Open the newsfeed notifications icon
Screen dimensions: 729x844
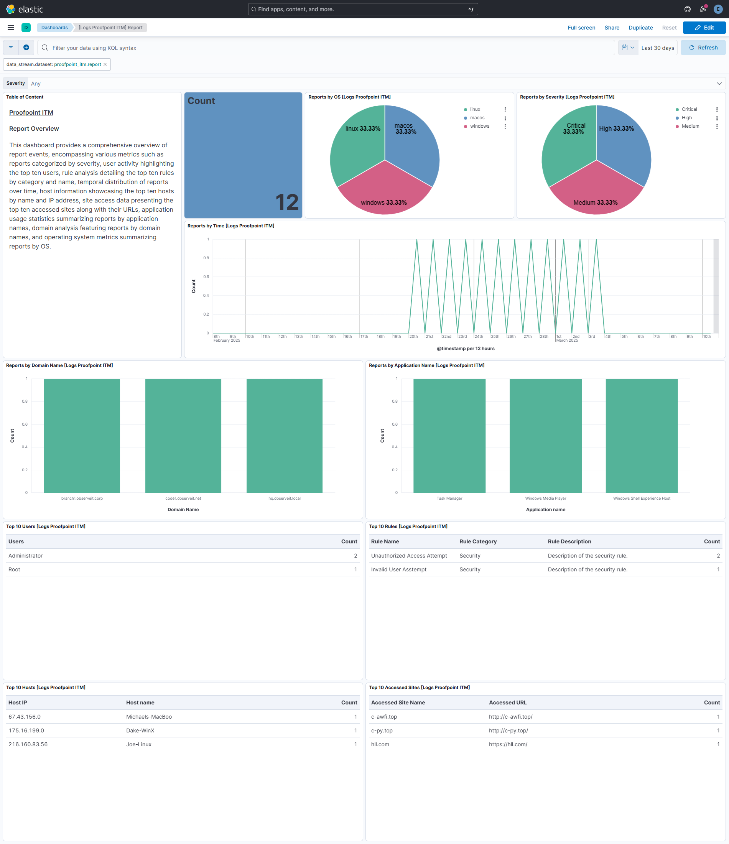tap(703, 9)
